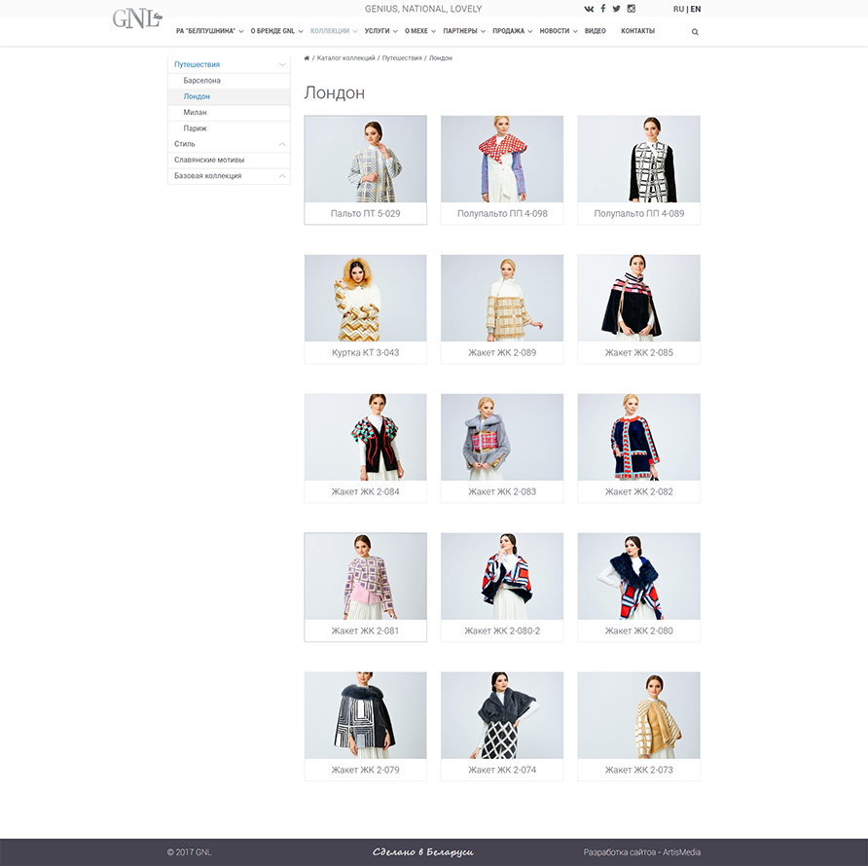Viewport: 868px width, 866px height.
Task: Click the GNL logo
Action: pyautogui.click(x=136, y=18)
